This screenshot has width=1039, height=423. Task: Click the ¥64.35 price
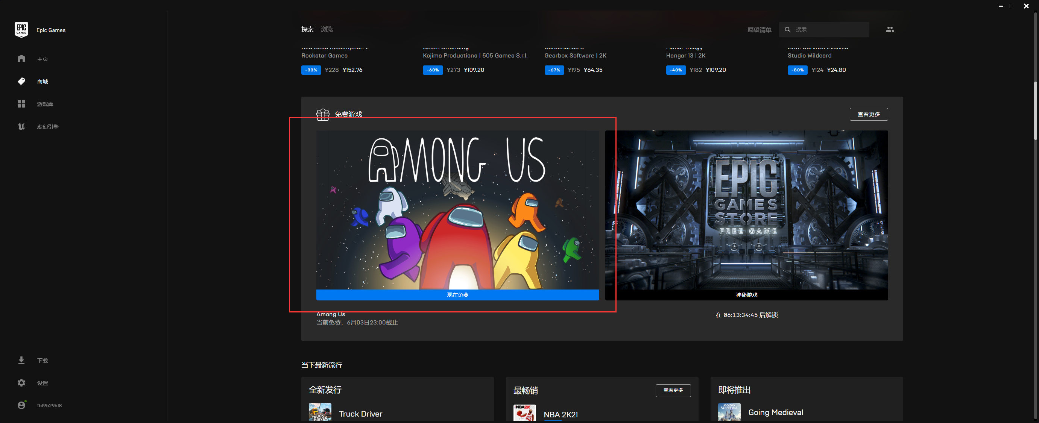(593, 70)
